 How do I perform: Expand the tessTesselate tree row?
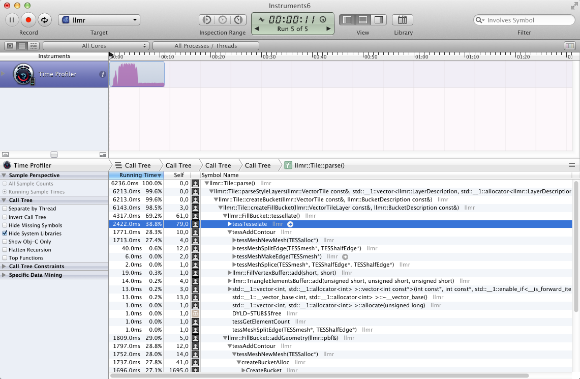click(x=230, y=224)
